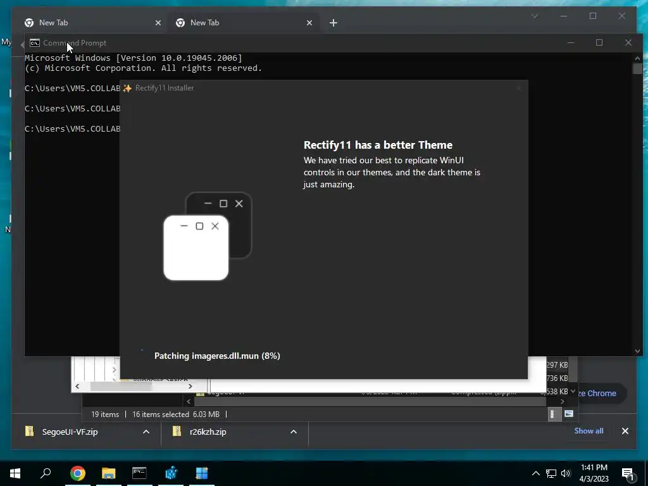Image resolution: width=648 pixels, height=486 pixels.
Task: Select the first New Tab in Chrome
Action: pos(89,23)
